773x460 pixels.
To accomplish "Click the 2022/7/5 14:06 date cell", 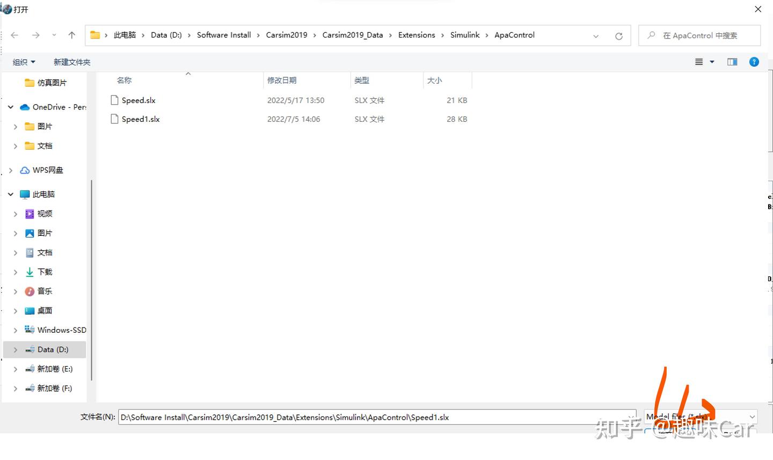I will coord(294,119).
